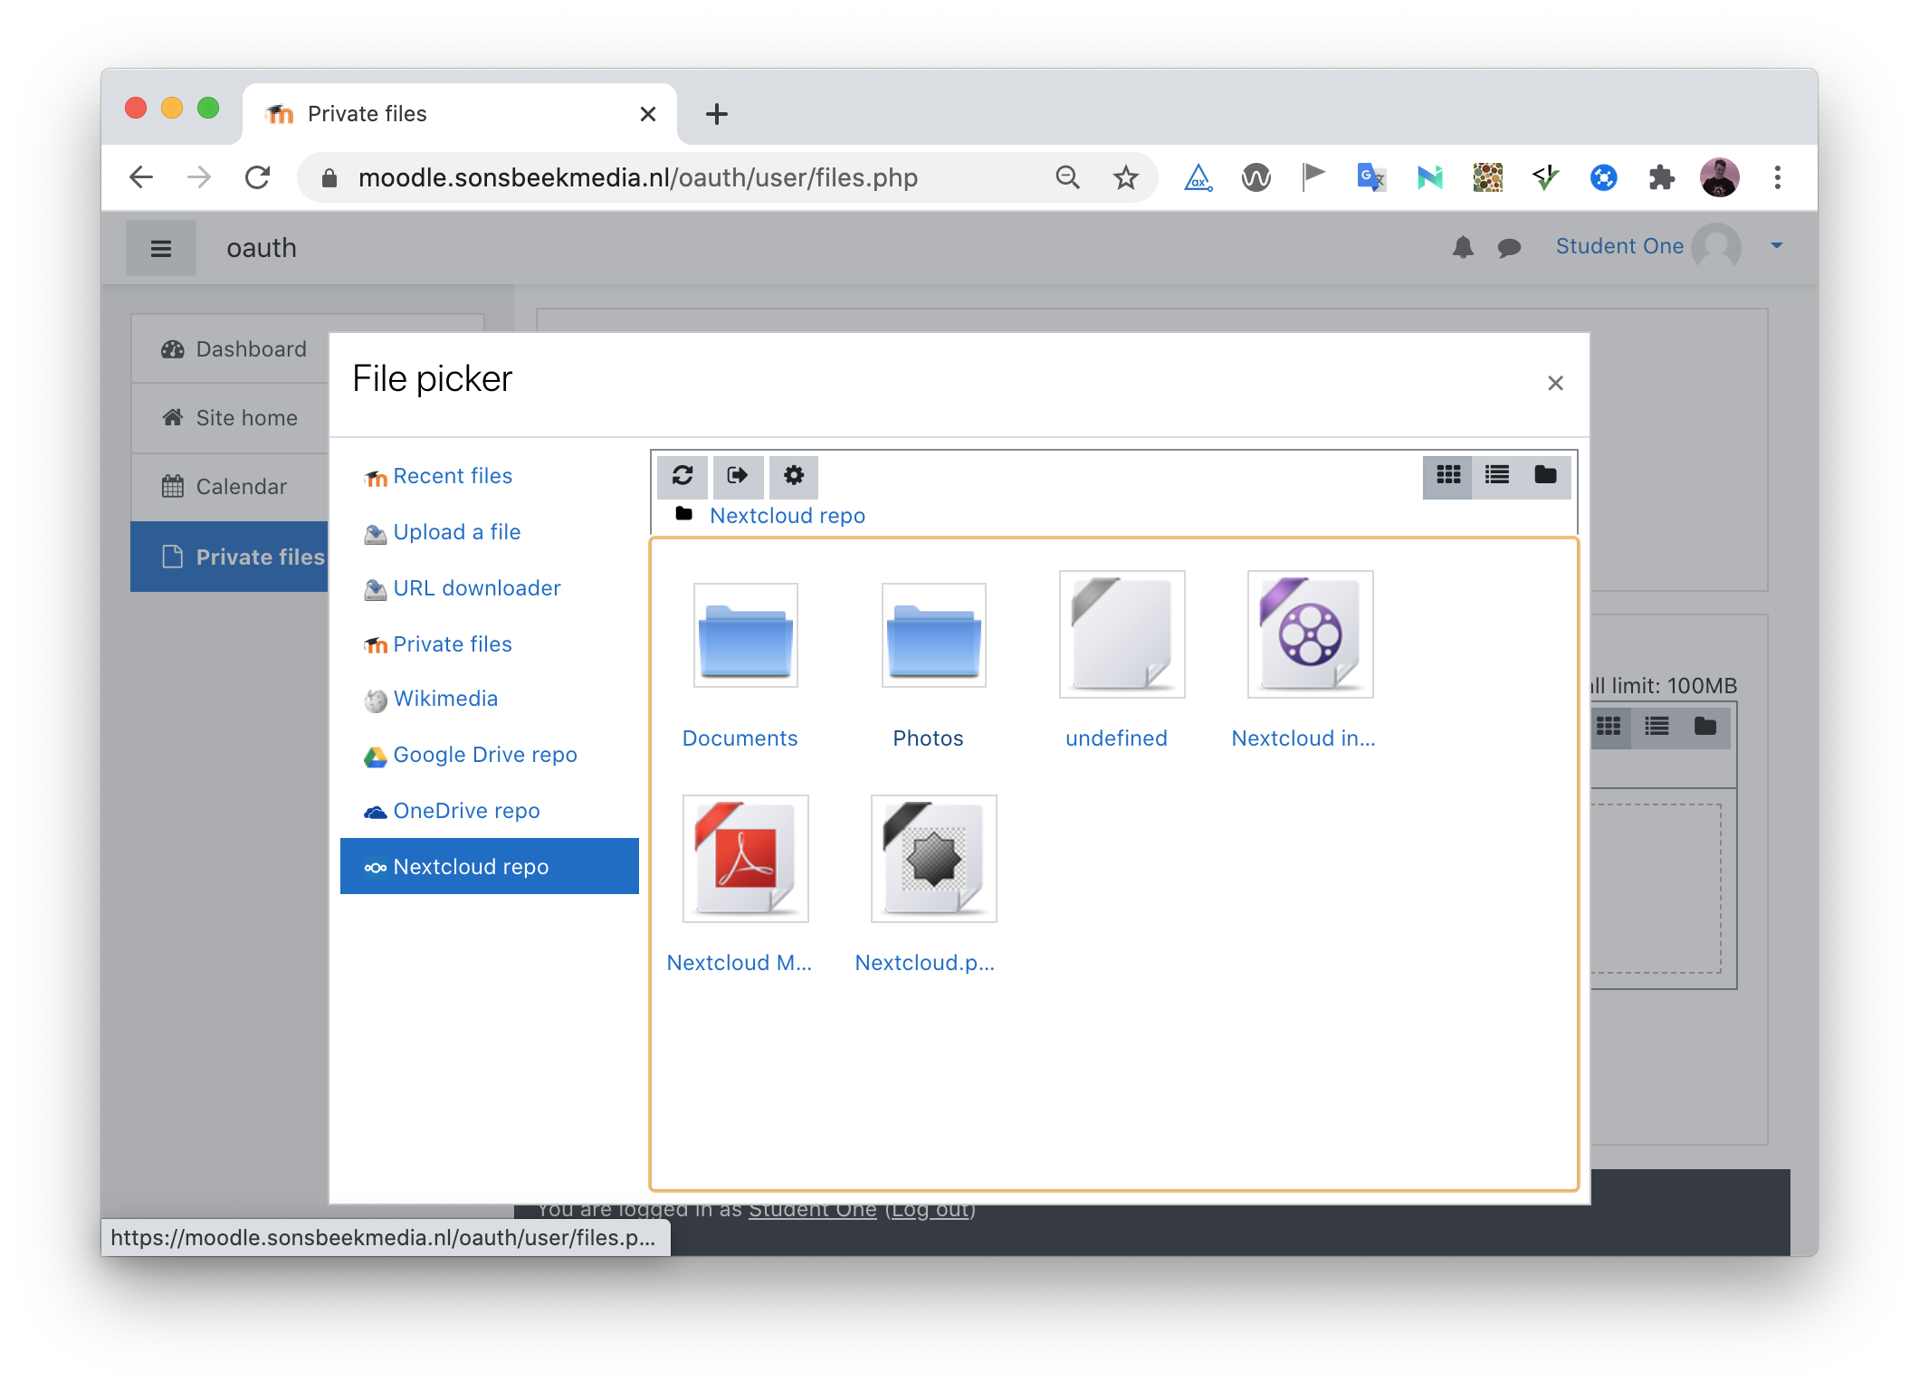Click the undefined file label
This screenshot has width=1919, height=1390.
point(1116,738)
